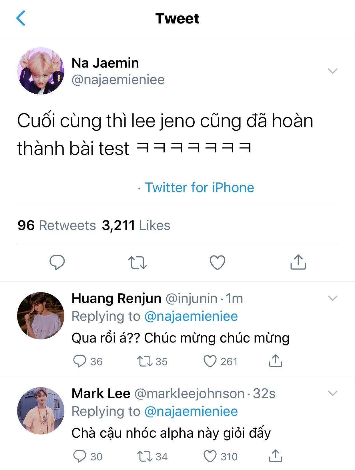The height and width of the screenshot is (470, 355).
Task: Like Na Jaemin's main tweet
Action: [x=218, y=262]
